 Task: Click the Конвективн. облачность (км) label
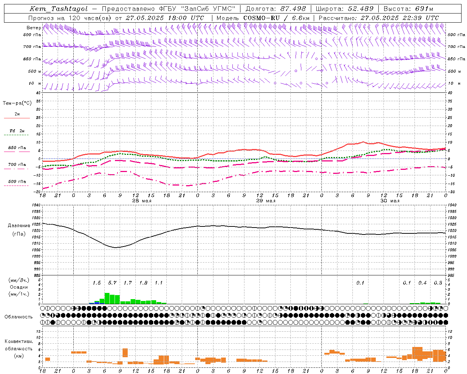[x=19, y=348]
